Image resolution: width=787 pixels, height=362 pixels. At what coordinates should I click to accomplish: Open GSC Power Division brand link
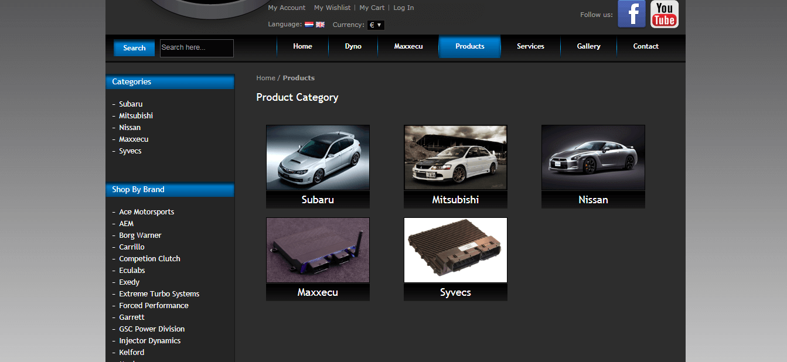coord(152,329)
